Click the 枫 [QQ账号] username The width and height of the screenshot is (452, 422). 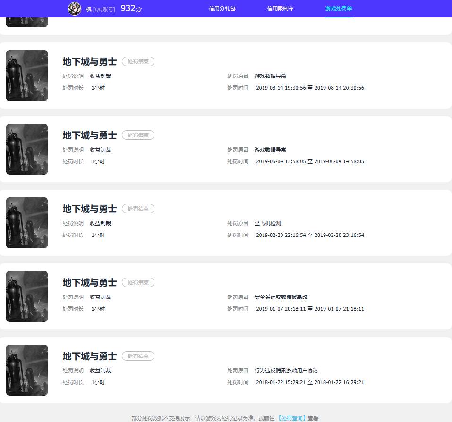pyautogui.click(x=100, y=9)
